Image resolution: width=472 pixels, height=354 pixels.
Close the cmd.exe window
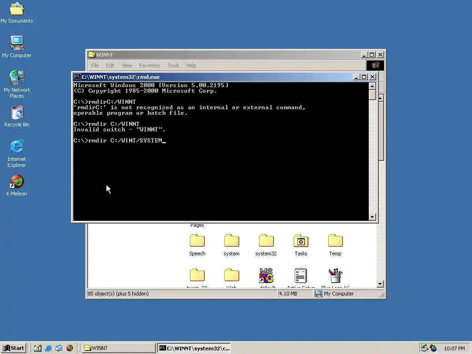pos(372,77)
